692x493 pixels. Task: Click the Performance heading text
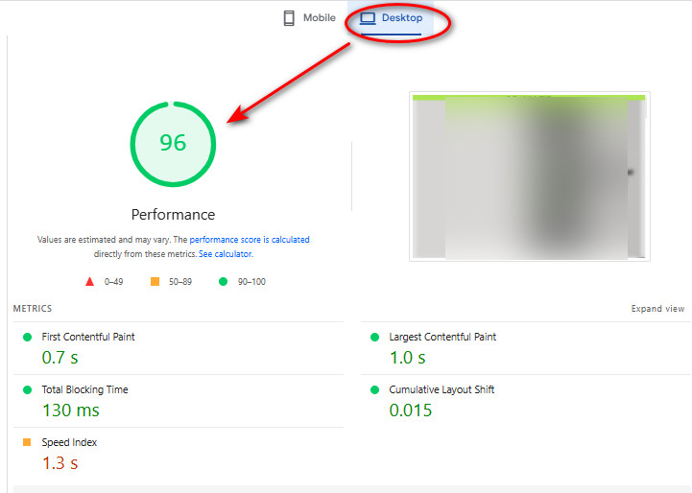(x=173, y=215)
